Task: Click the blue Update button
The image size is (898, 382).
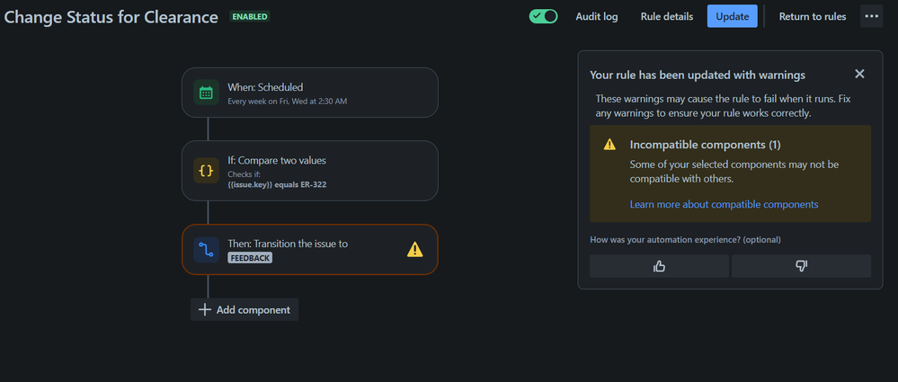Action: coord(733,16)
